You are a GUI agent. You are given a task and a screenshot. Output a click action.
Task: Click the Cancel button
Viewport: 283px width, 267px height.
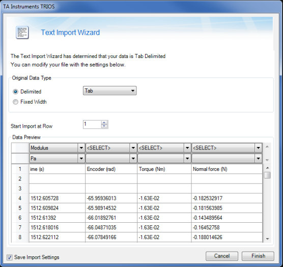click(x=222, y=256)
